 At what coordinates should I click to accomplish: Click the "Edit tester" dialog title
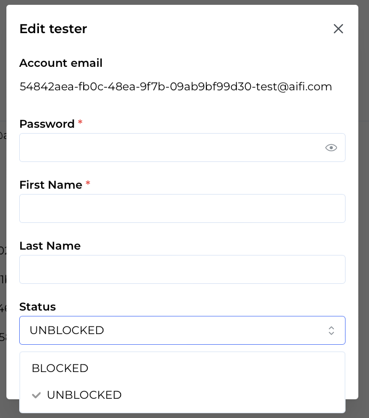point(53,29)
